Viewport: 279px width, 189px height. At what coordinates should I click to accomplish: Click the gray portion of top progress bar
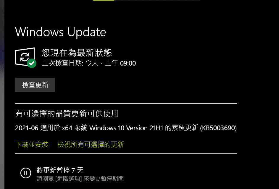(x=157, y=0)
